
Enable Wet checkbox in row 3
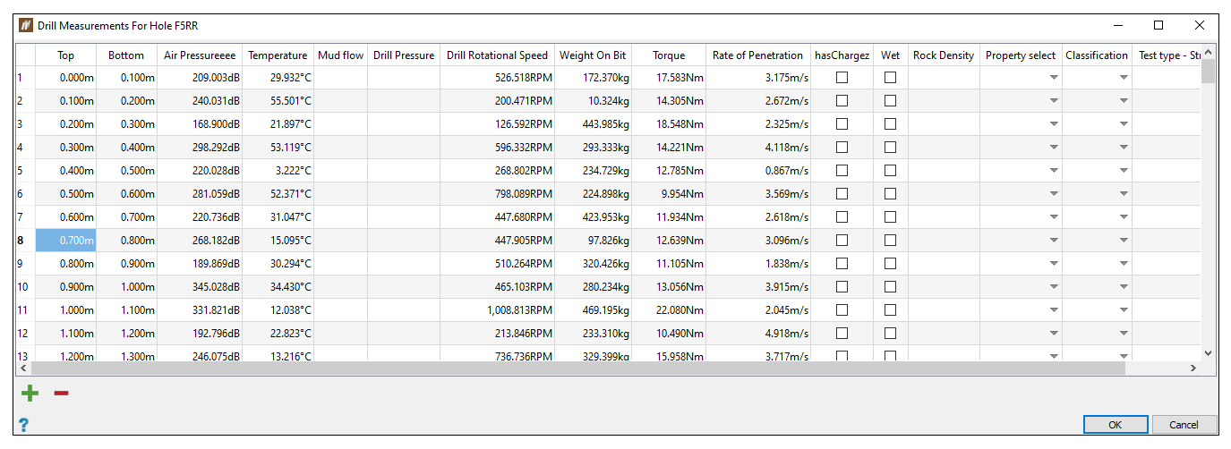point(890,124)
